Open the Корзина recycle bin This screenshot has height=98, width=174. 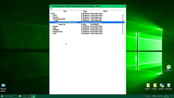click(x=169, y=87)
